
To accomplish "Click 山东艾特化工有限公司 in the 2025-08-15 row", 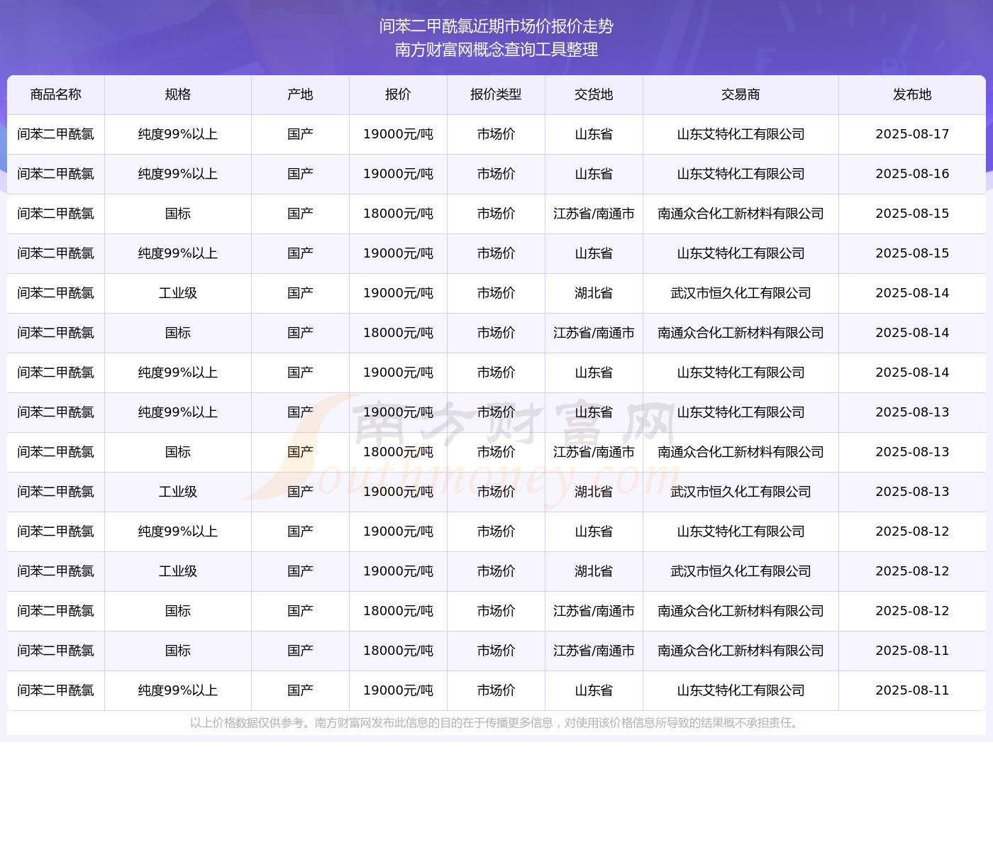I will click(741, 253).
